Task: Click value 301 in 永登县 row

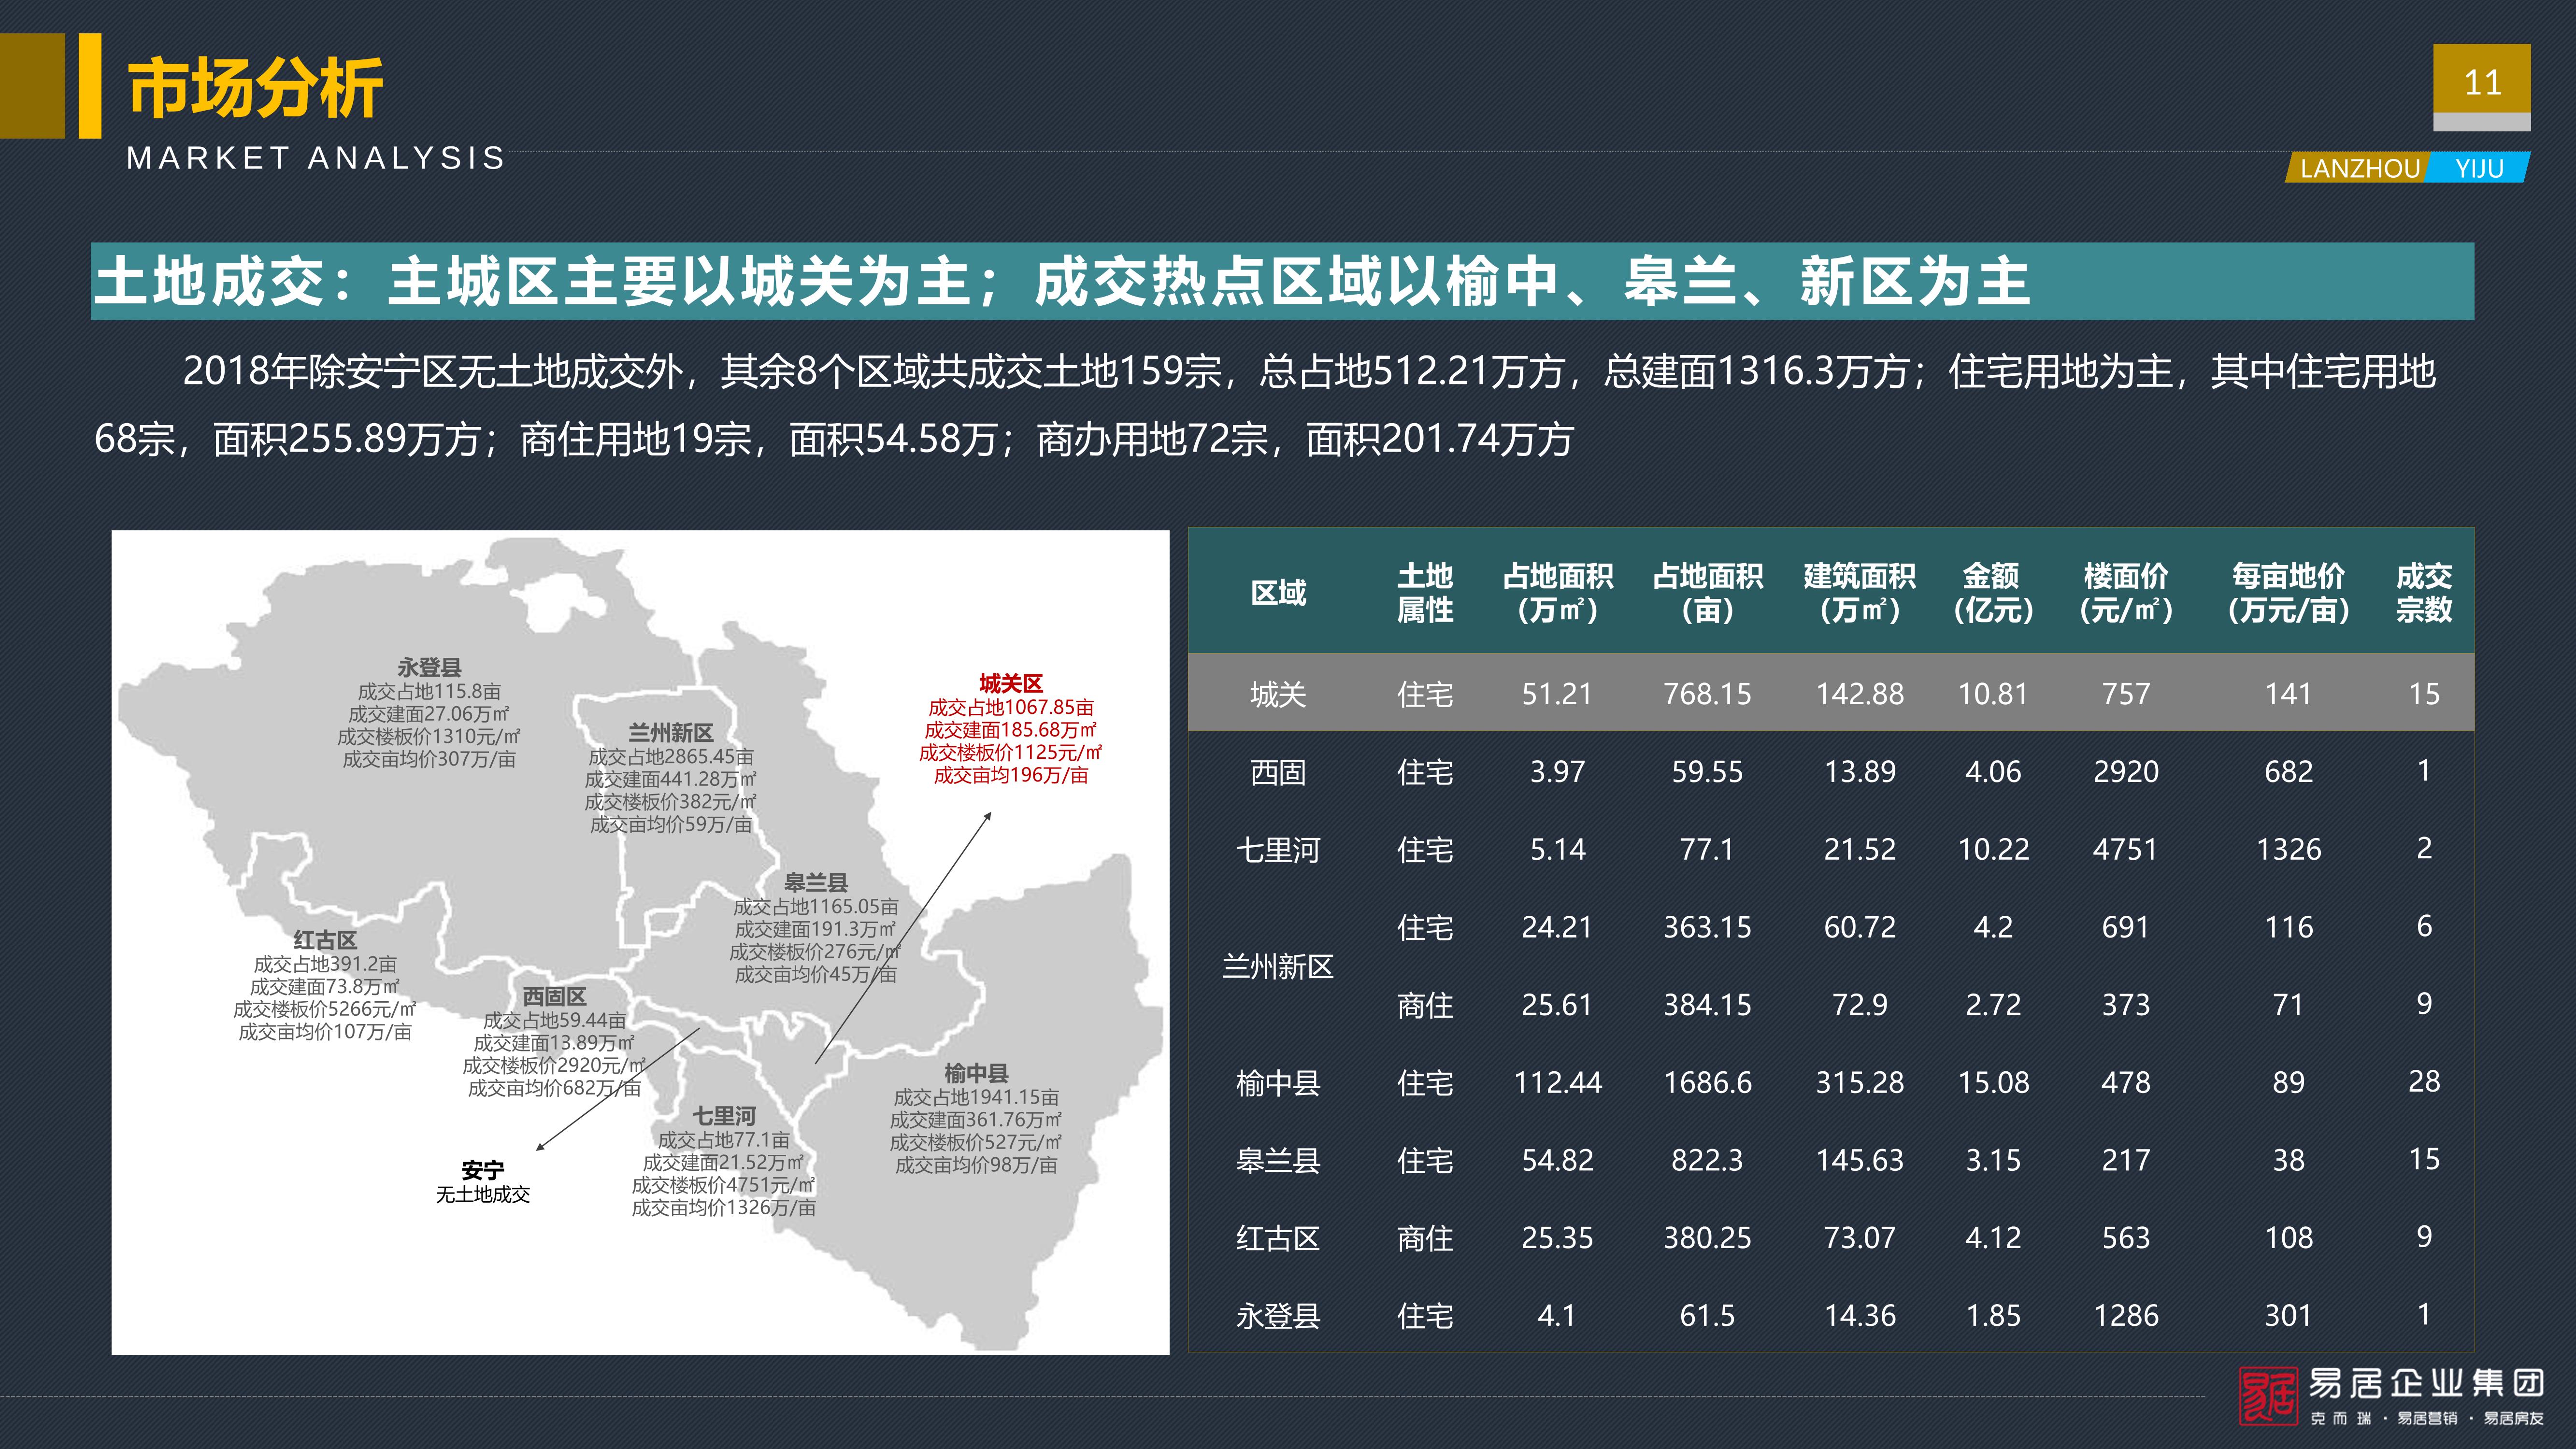Action: point(2289,1316)
